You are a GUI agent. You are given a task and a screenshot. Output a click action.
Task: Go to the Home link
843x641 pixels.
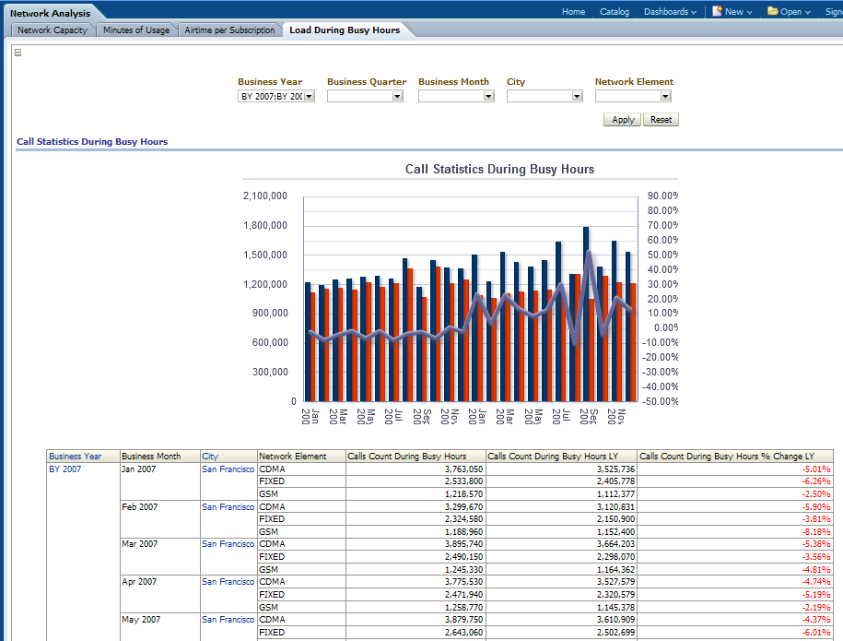[573, 12]
